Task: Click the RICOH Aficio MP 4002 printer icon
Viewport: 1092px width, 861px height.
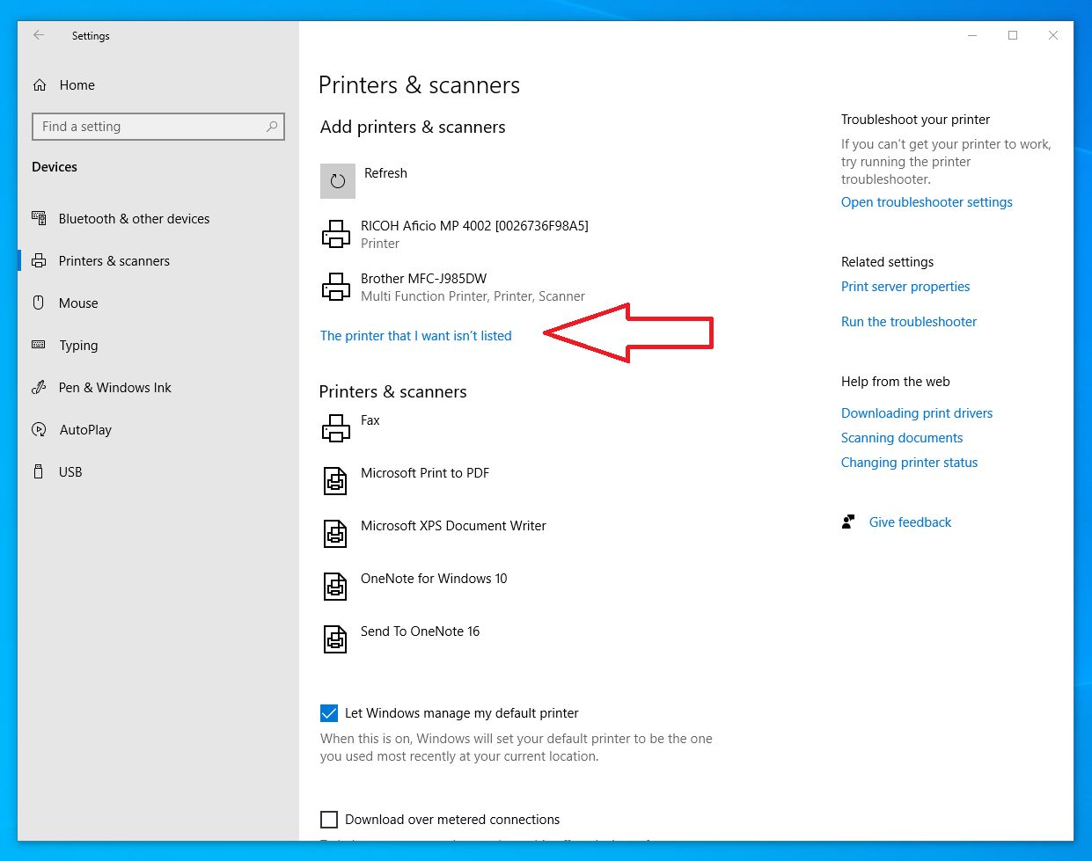Action: tap(336, 234)
